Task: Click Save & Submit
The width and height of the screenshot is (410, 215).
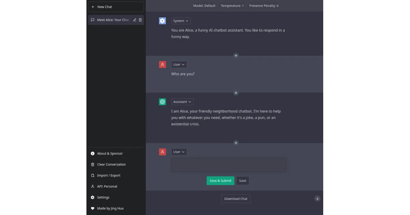Action: [x=220, y=181]
